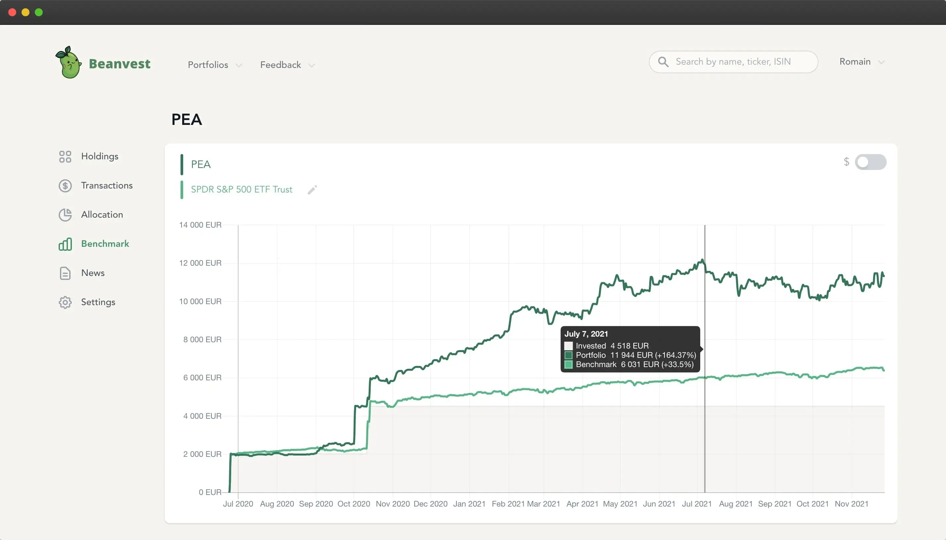Click the News document icon
Screen dimensions: 946x540
click(65, 273)
